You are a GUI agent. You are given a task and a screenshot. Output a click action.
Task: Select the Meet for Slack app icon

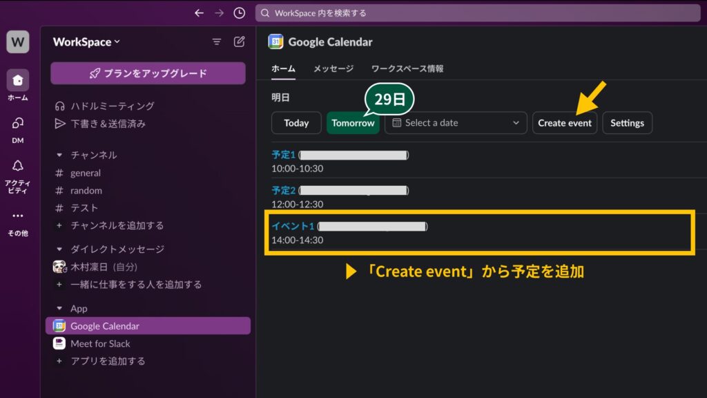[x=59, y=343]
